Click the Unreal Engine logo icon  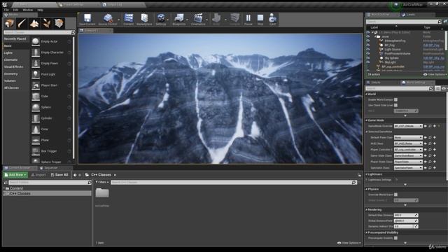coord(5,5)
